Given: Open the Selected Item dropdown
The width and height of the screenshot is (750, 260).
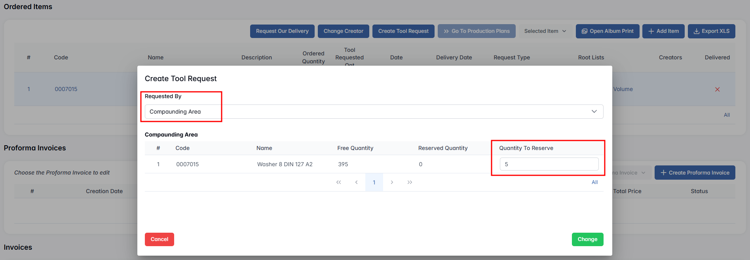Looking at the screenshot, I should (x=545, y=31).
